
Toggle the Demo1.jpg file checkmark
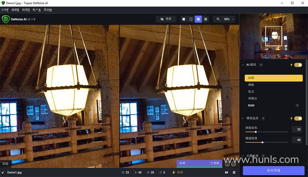(3, 173)
